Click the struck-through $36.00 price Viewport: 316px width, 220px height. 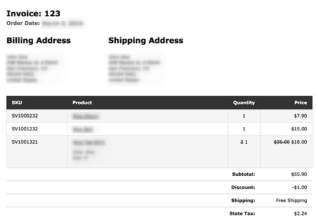tap(281, 142)
